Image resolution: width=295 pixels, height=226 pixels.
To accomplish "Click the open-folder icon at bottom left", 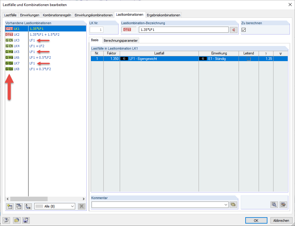I will [x=17, y=220].
